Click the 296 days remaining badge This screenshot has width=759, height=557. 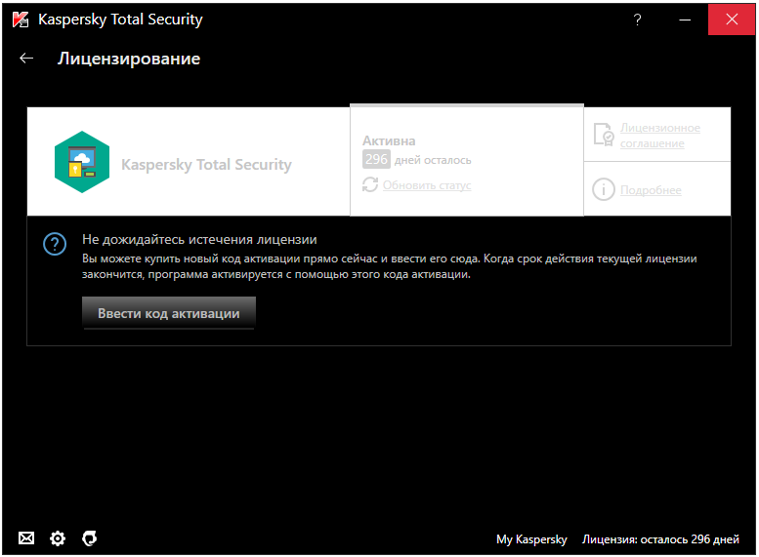pos(376,159)
